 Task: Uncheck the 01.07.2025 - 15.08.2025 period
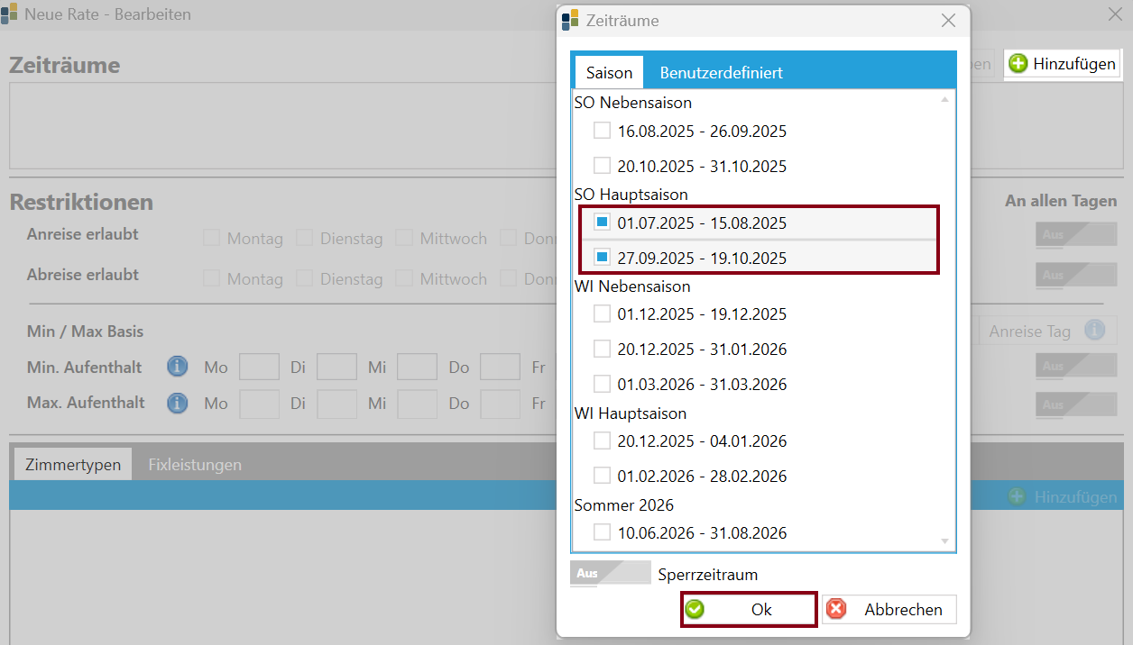[x=602, y=222]
